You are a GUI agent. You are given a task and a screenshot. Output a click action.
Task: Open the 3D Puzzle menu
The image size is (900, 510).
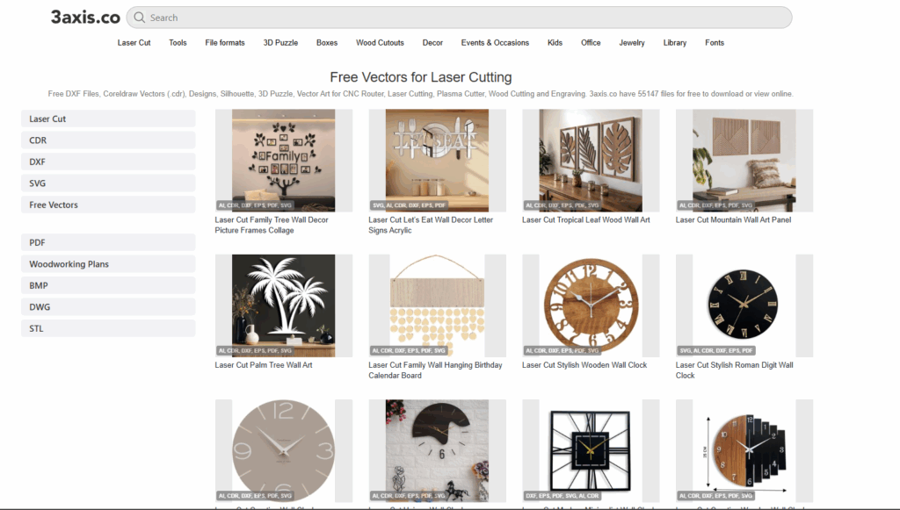tap(280, 43)
